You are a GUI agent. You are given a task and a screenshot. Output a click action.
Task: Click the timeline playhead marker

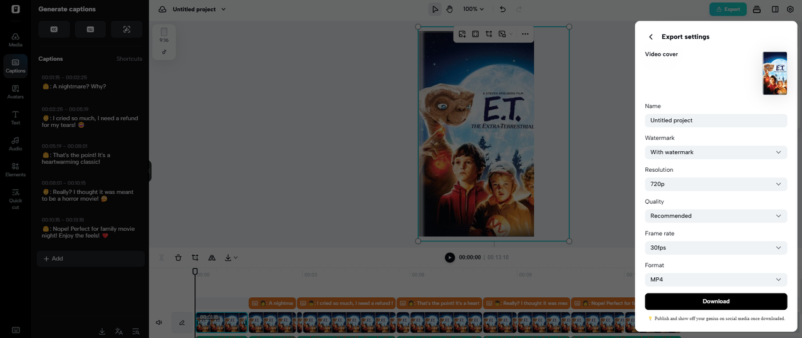[195, 272]
